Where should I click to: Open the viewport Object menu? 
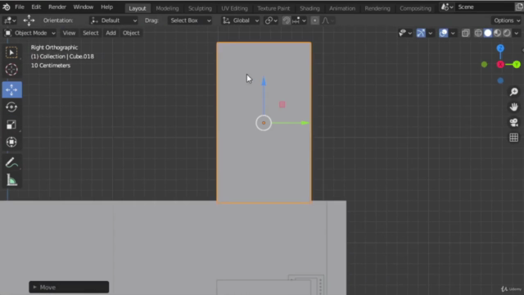click(x=131, y=33)
